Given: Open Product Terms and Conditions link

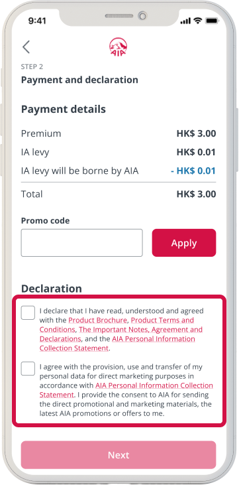Looking at the screenshot, I should 117,325.
